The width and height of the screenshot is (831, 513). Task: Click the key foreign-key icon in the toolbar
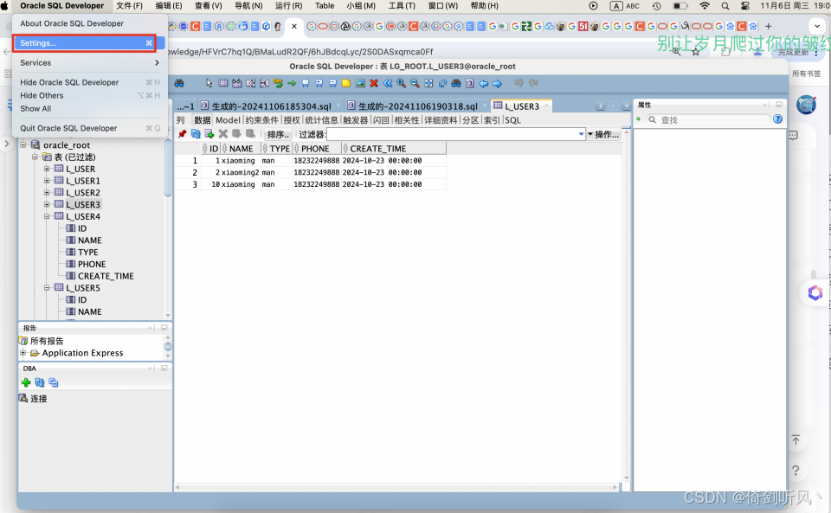tap(278, 83)
